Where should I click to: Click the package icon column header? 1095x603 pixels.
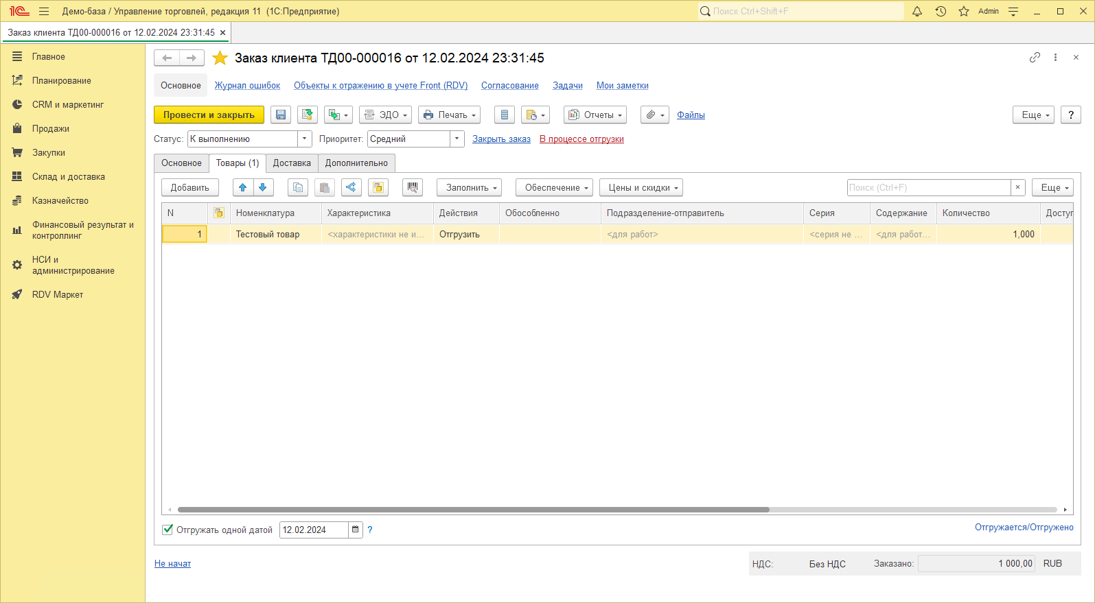coord(219,213)
